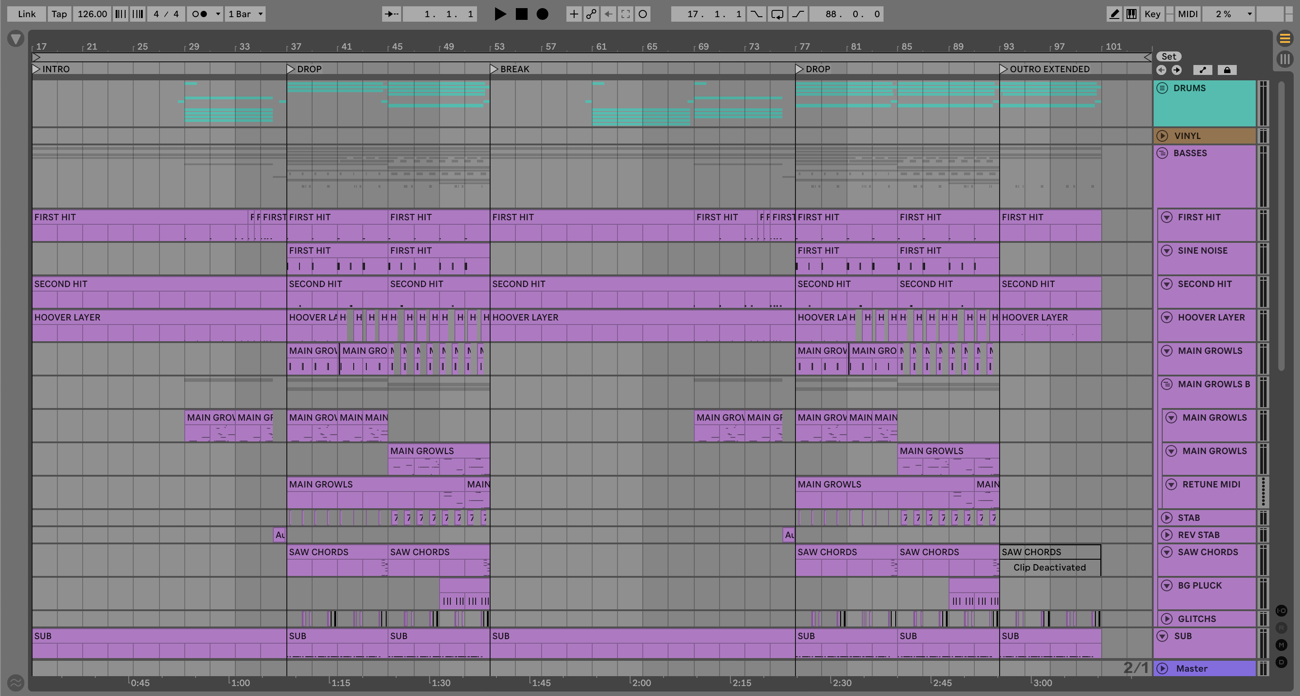The image size is (1300, 696).
Task: Jump to the BREAK locator marker
Action: [x=494, y=69]
